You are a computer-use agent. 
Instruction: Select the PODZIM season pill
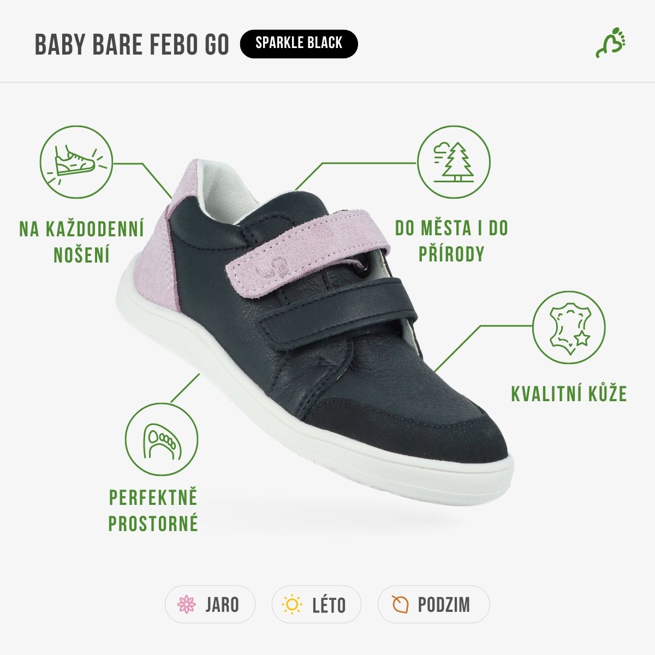433,604
